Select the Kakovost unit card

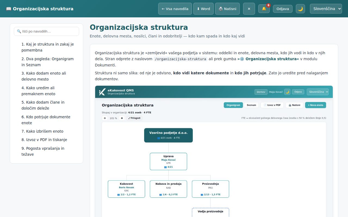126,189
